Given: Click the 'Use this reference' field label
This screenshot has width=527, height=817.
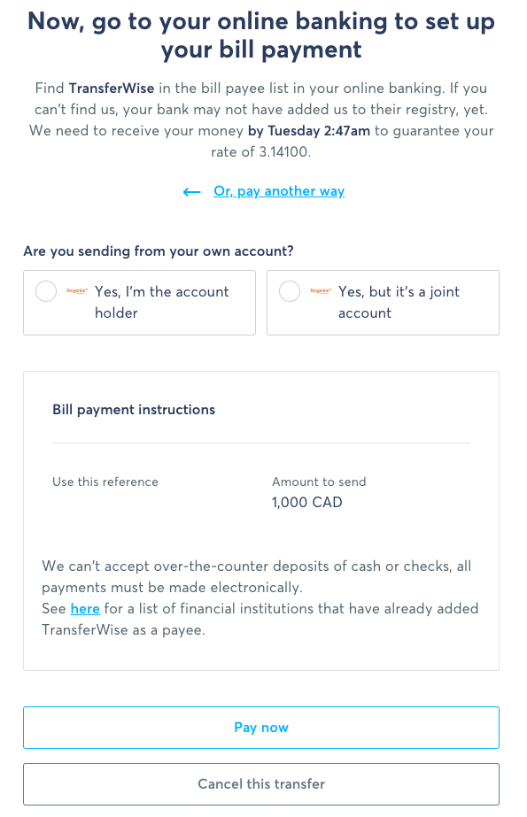Looking at the screenshot, I should [105, 482].
